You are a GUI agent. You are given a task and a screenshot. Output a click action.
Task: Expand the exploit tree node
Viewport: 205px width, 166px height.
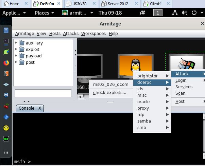click(16, 49)
